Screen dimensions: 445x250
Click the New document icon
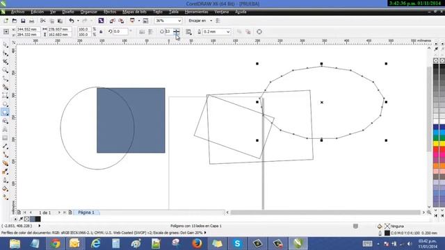(6, 21)
